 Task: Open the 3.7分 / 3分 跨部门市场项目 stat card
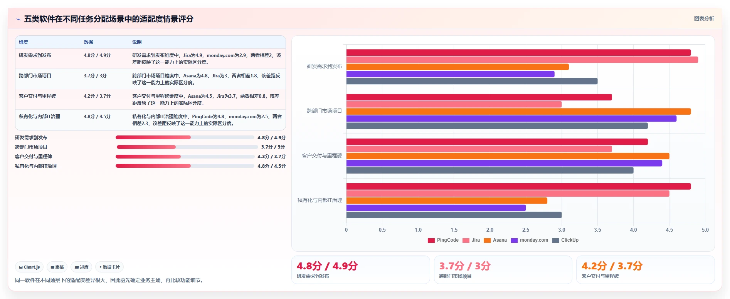[503, 270]
